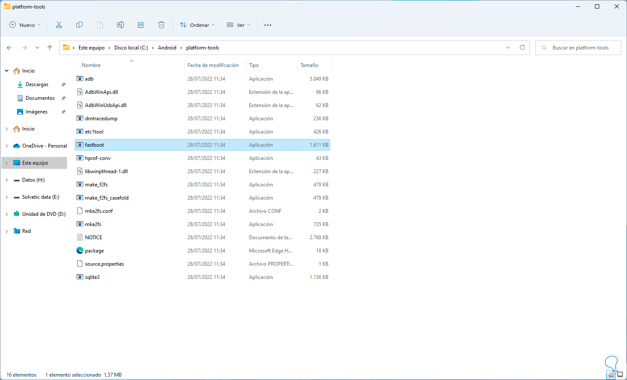Click the Rename icon in toolbar
This screenshot has height=380, width=627.
tap(120, 25)
